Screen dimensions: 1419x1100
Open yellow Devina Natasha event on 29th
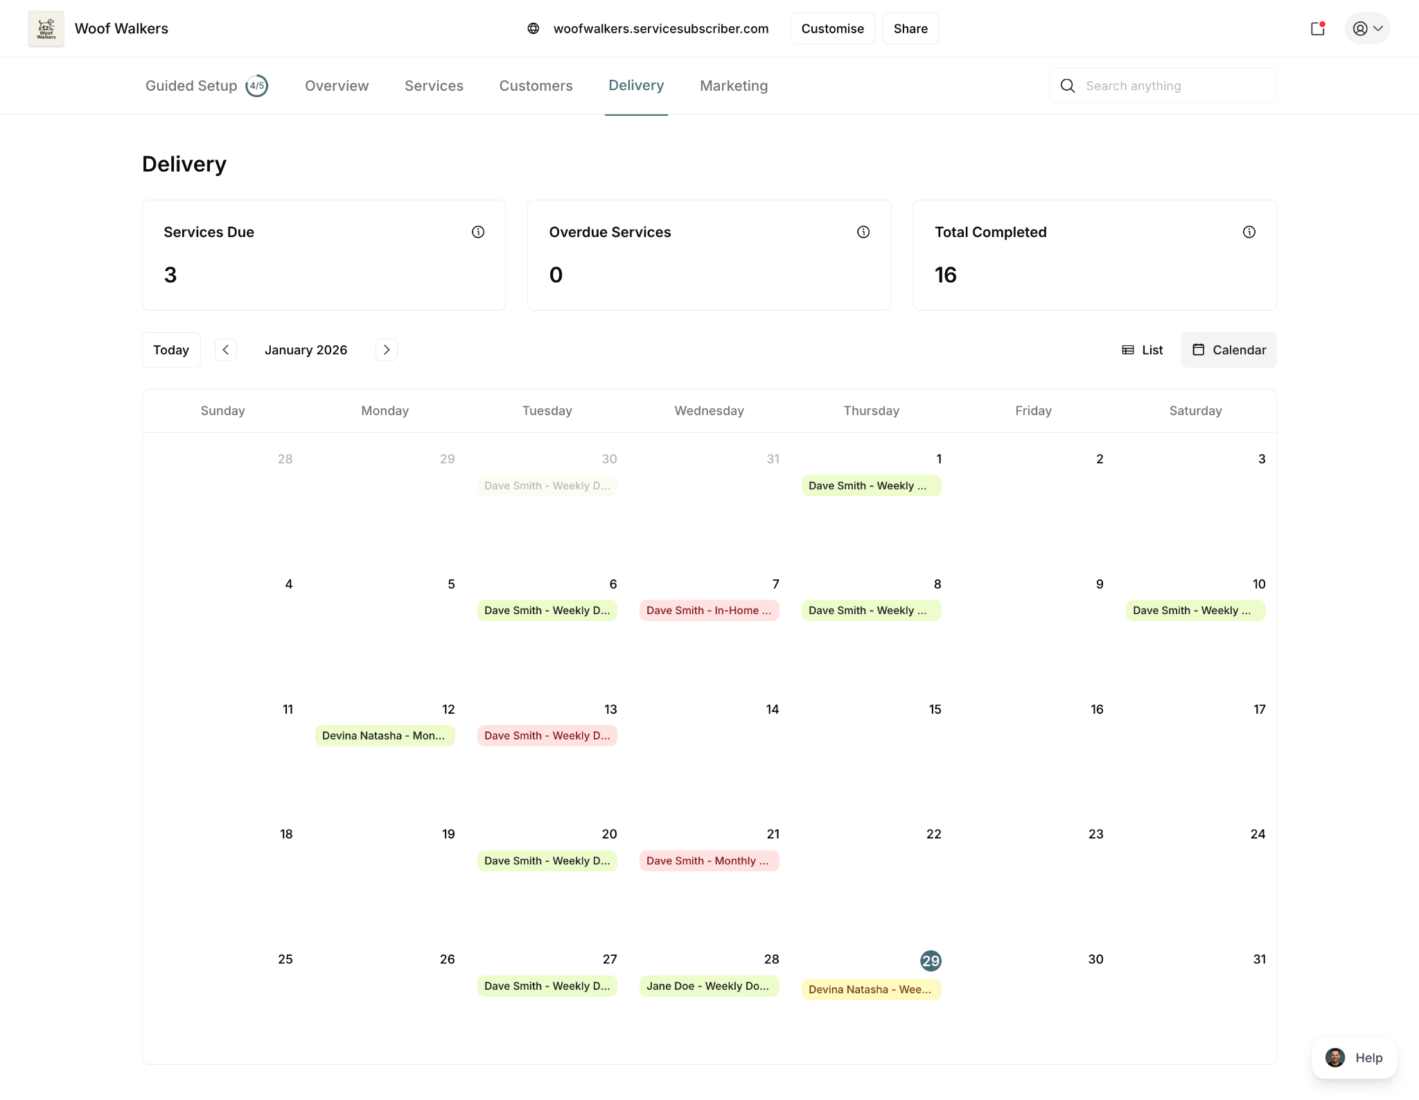pos(870,990)
